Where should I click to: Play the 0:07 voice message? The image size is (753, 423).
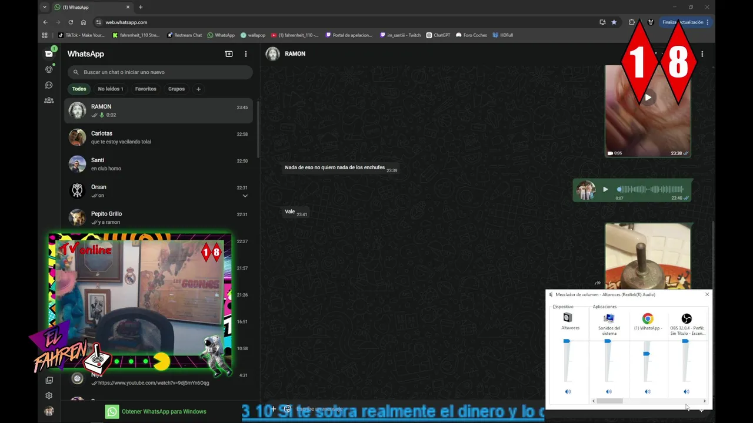tap(605, 189)
